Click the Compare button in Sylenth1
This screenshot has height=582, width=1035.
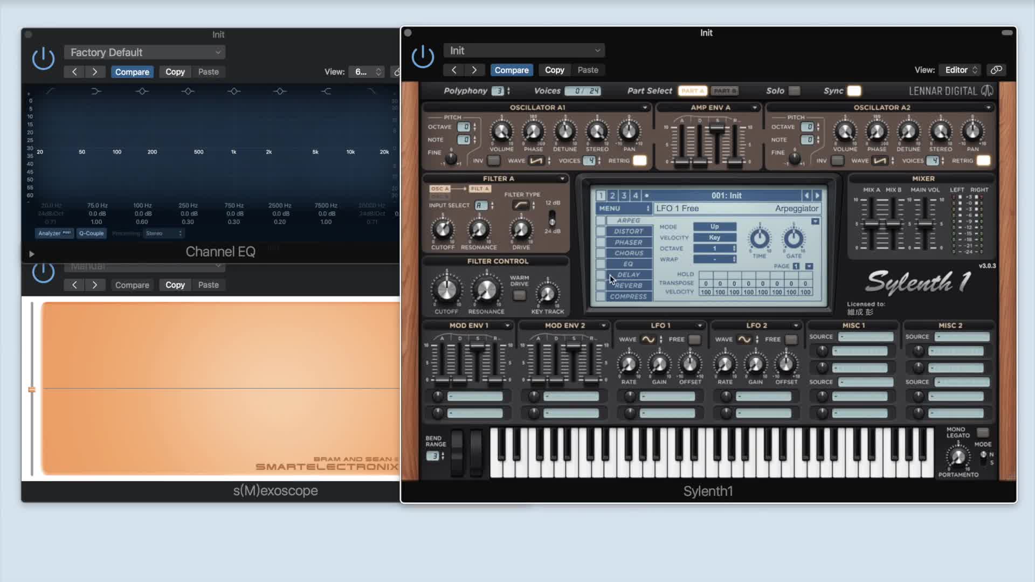pos(511,70)
